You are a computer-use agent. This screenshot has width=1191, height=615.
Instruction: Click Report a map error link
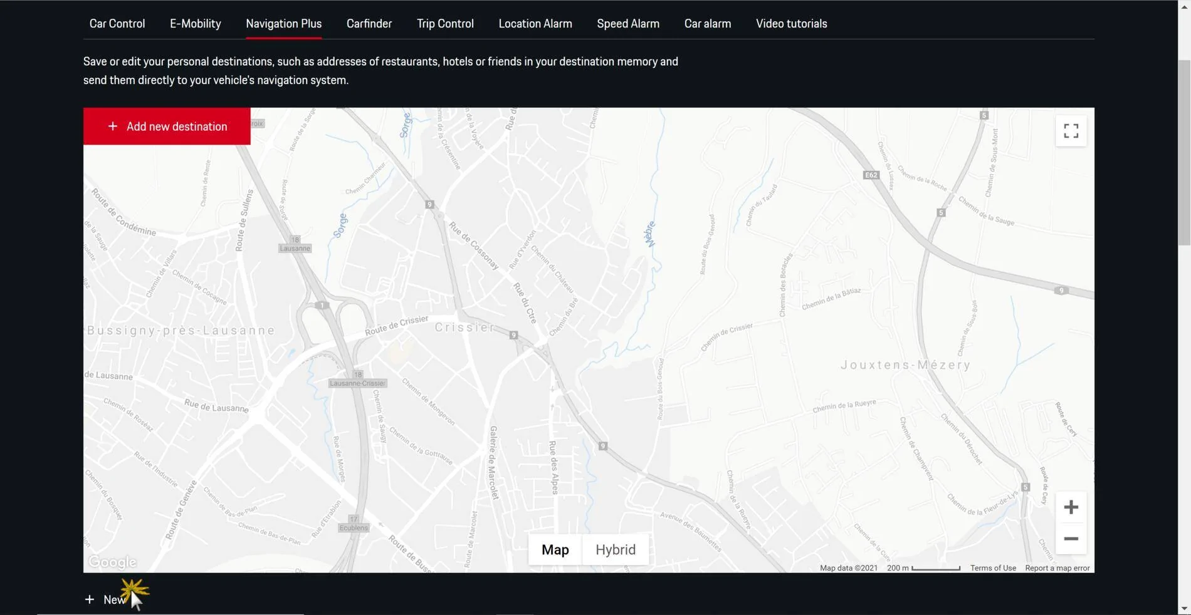[x=1057, y=568]
